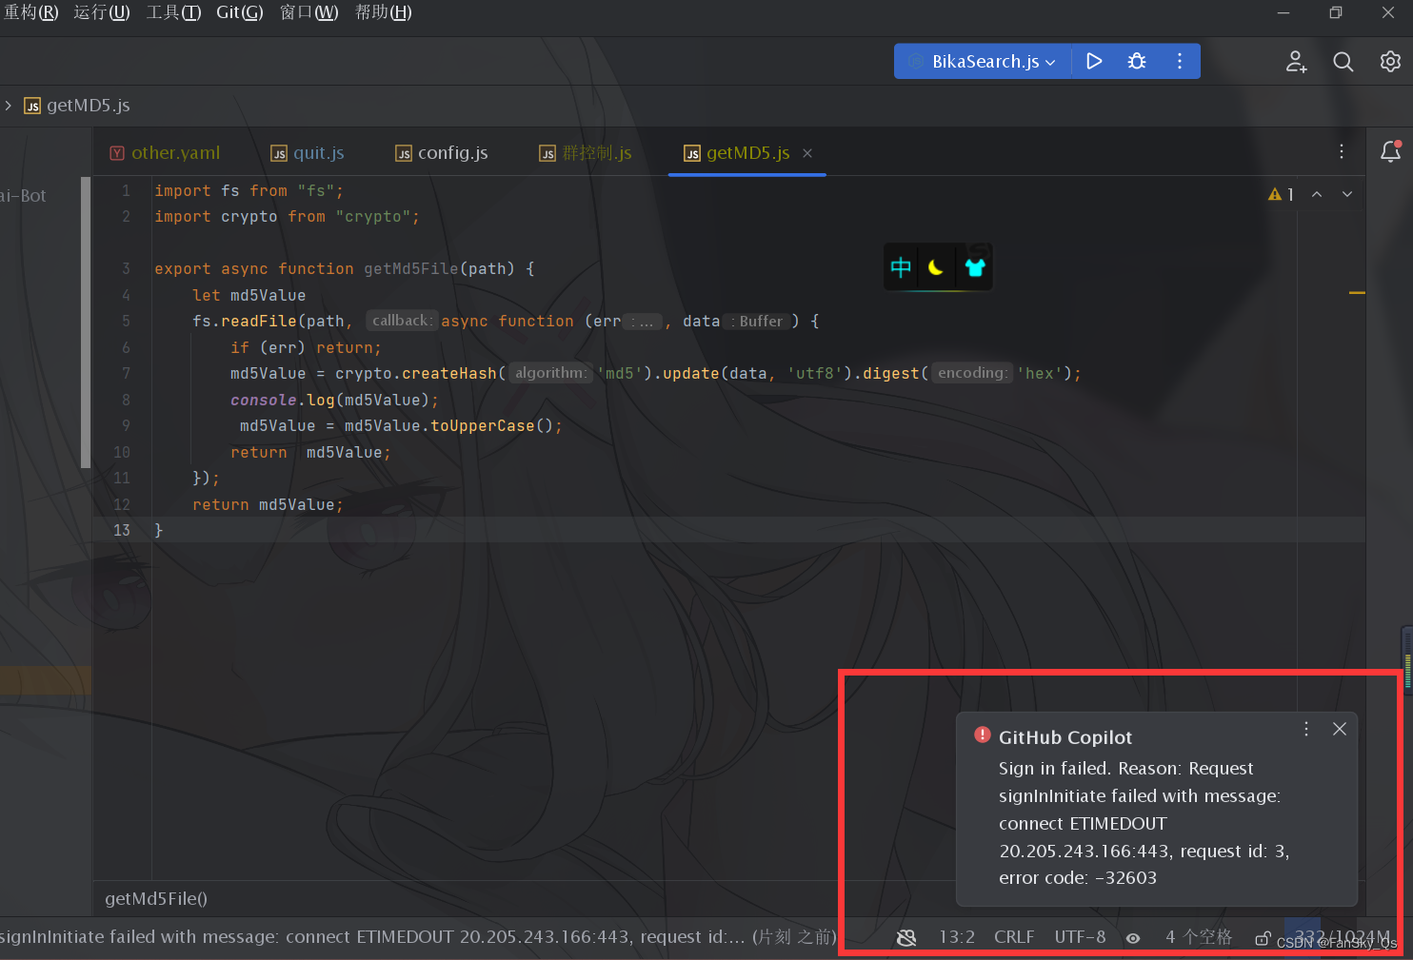Click getMd5File function name in code
Viewport: 1413px width, 960px height.
click(x=411, y=269)
